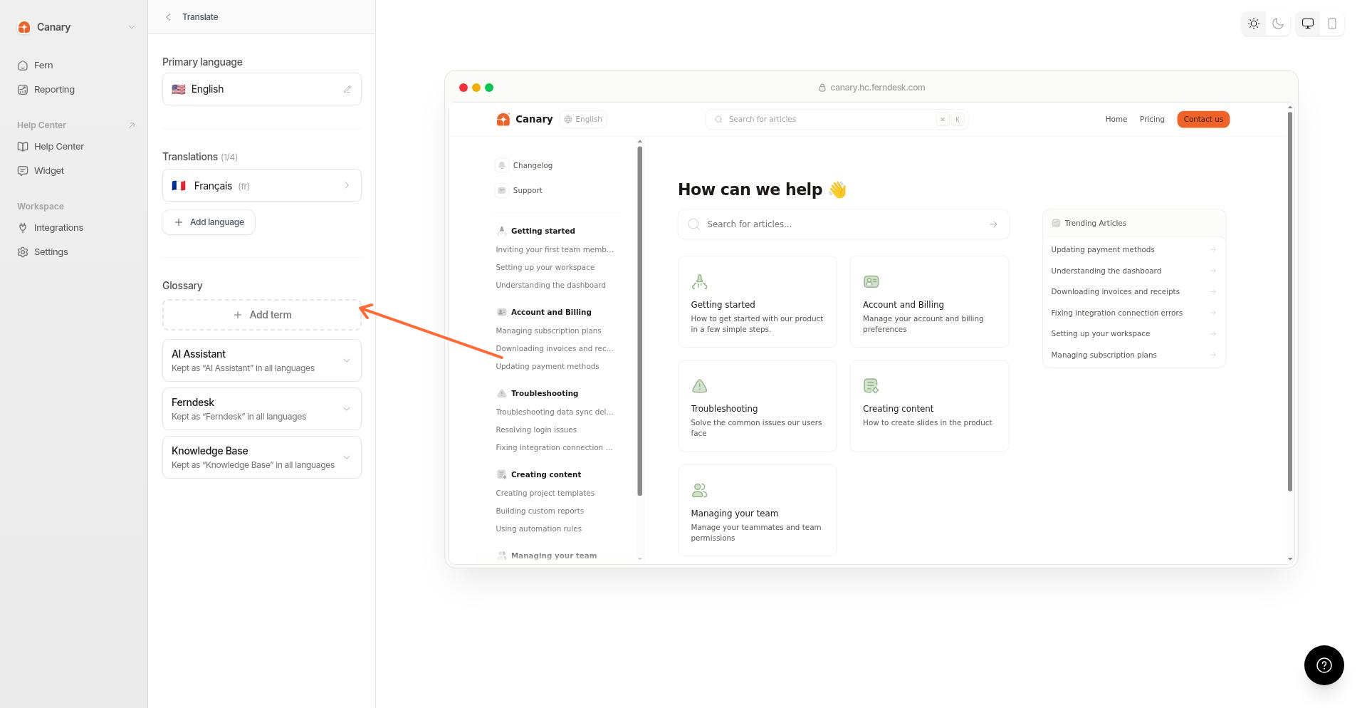Open the Home link in preview header
1367x708 pixels.
click(1116, 119)
